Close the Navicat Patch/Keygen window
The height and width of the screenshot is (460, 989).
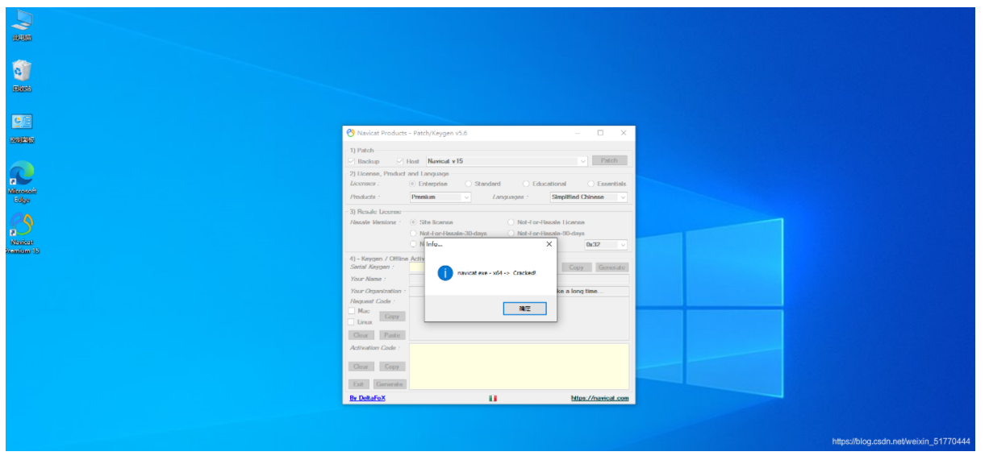pos(624,133)
